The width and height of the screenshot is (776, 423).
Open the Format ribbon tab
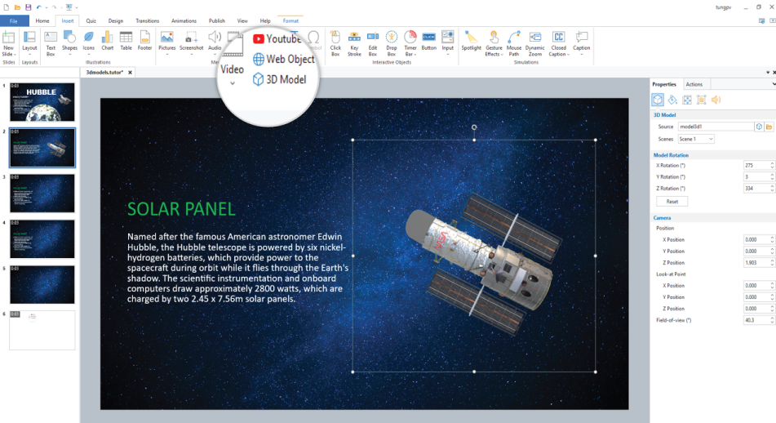(290, 20)
